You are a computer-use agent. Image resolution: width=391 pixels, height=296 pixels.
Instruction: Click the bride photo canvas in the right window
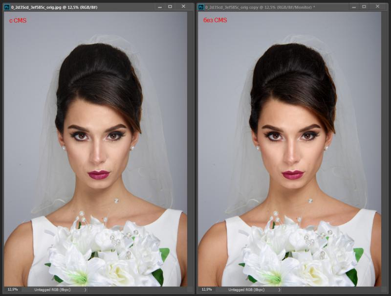[x=289, y=149]
